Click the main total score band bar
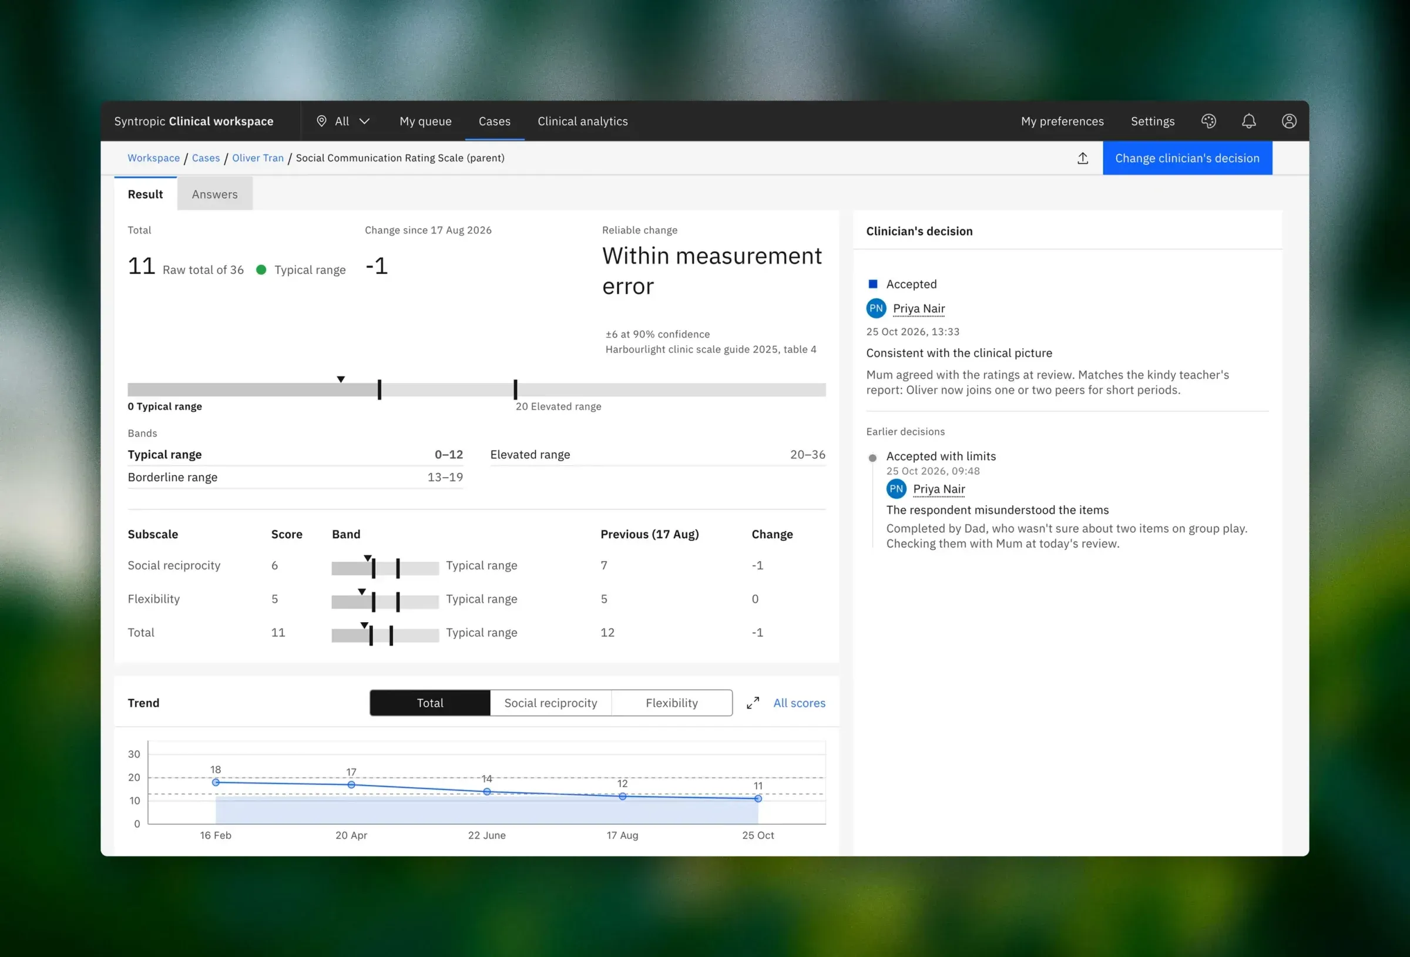This screenshot has width=1410, height=957. [x=476, y=389]
